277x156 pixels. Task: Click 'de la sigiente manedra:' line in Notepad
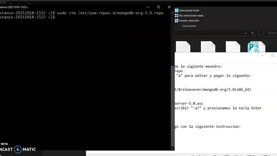point(198,66)
